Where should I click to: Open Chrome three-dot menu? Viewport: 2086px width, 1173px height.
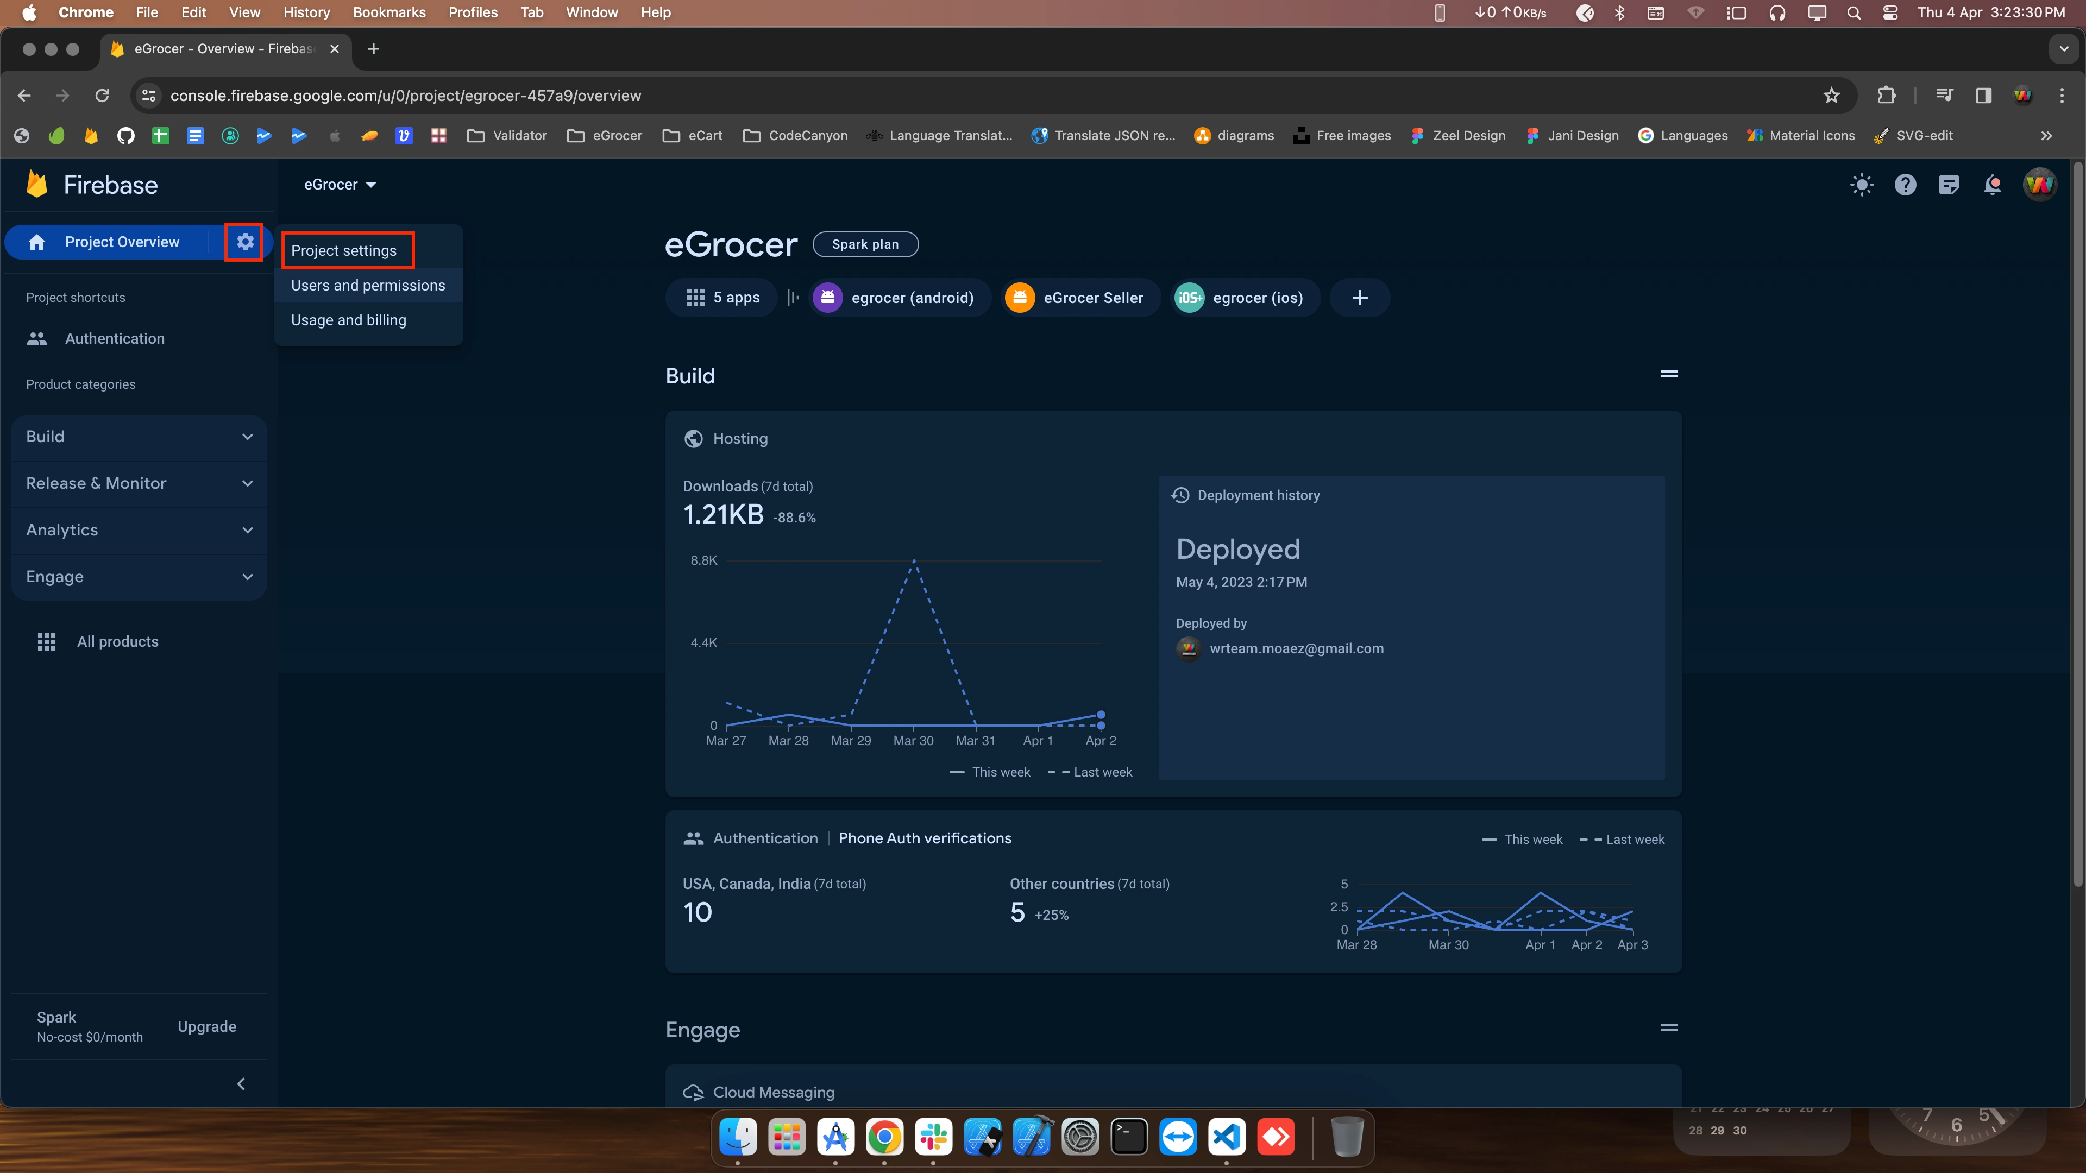pos(2061,96)
